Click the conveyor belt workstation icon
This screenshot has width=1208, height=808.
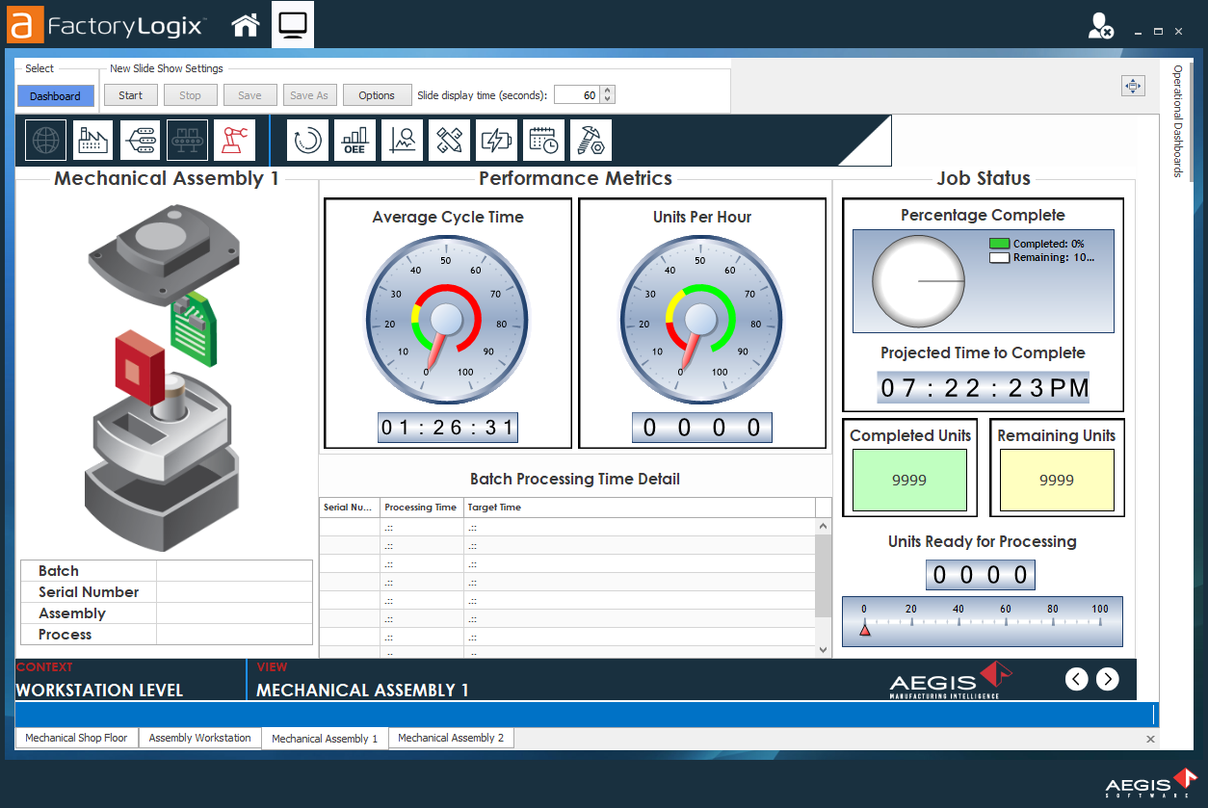pos(187,140)
